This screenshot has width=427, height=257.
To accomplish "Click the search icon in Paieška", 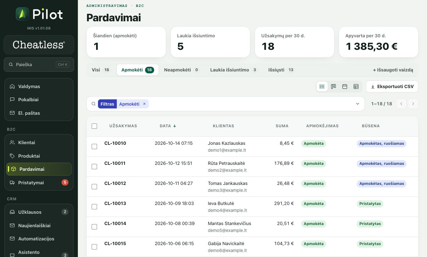I will (11, 65).
